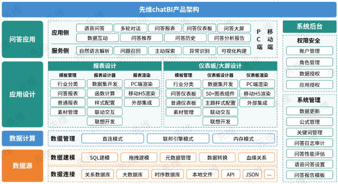Viewport: 338px width, 184px height.
Task: Click the 仪表板/大屏设计 section header
Action: tap(220, 66)
